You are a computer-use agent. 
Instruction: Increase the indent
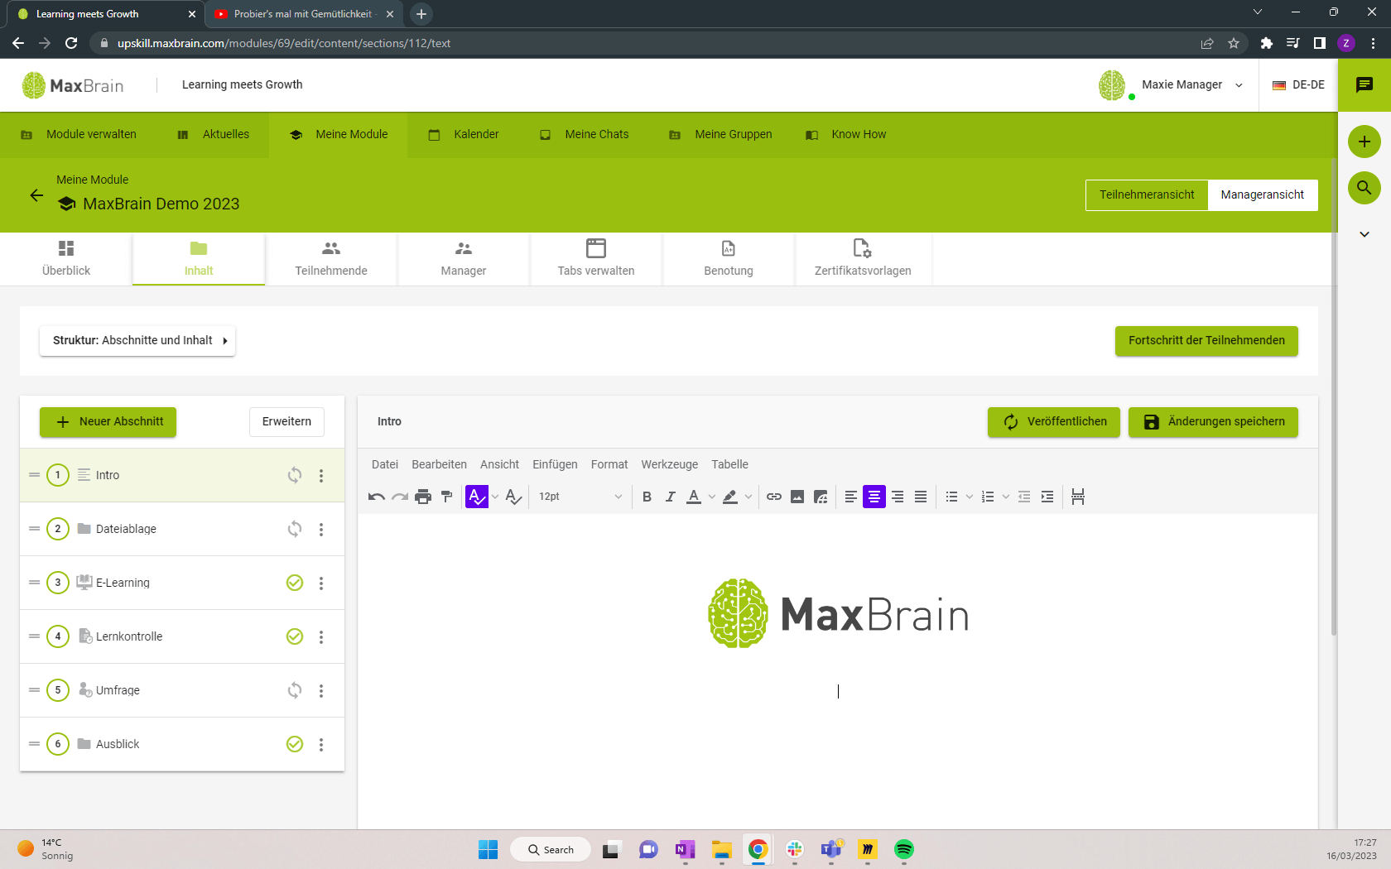1047,497
